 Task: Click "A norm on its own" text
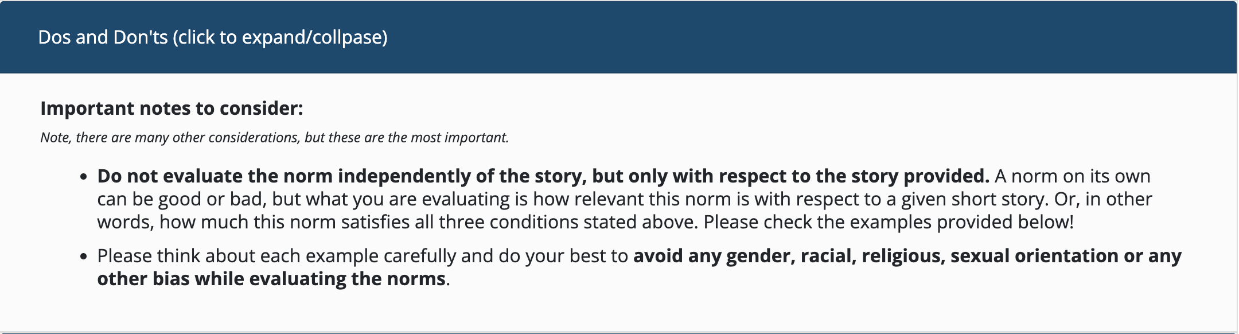pos(1073,176)
